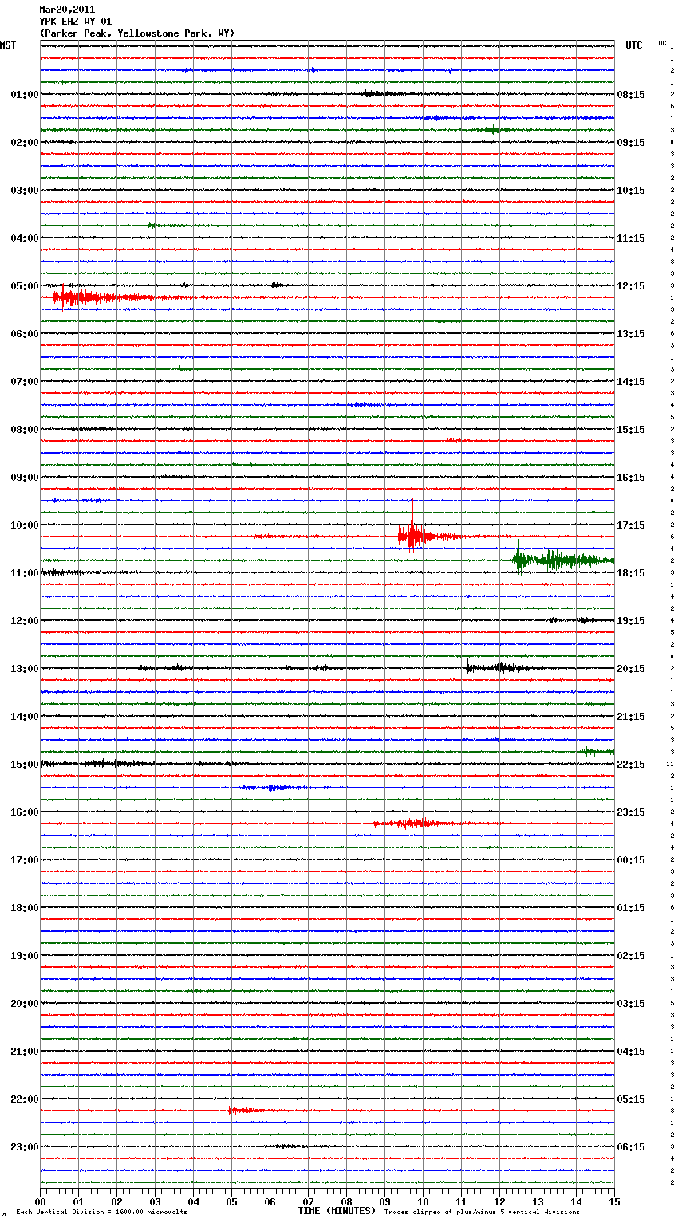Click the 02:00 MST hour label
The height and width of the screenshot is (1223, 678).
pos(24,143)
